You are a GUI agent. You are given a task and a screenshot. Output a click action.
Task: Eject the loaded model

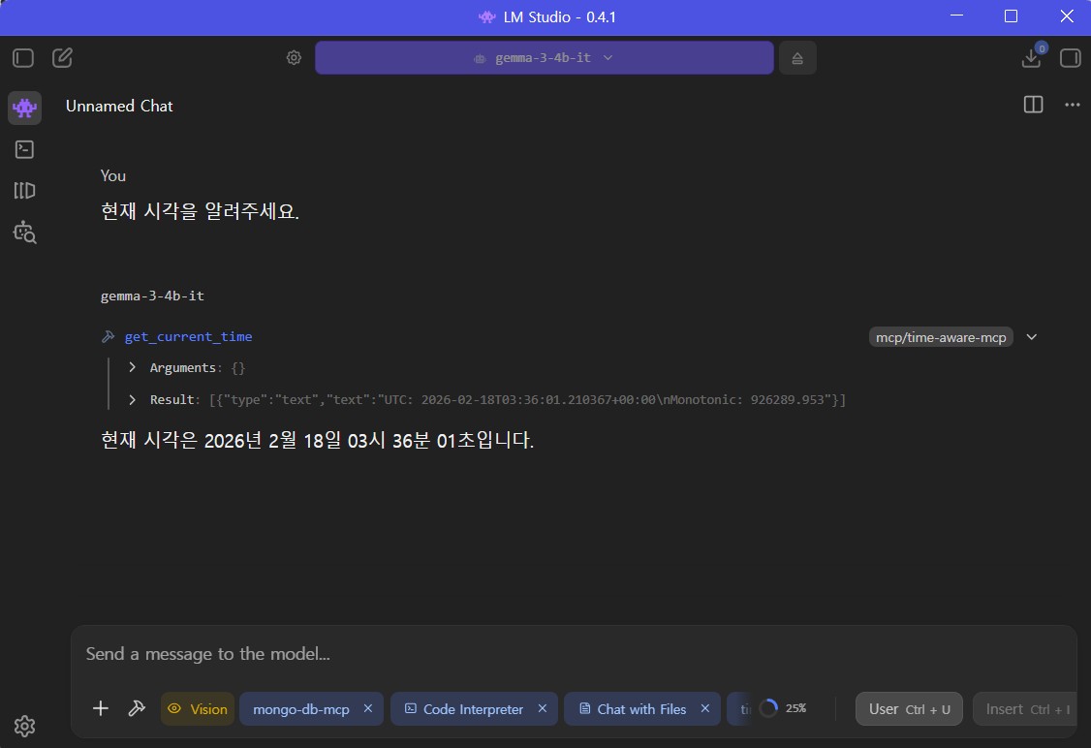(x=797, y=58)
